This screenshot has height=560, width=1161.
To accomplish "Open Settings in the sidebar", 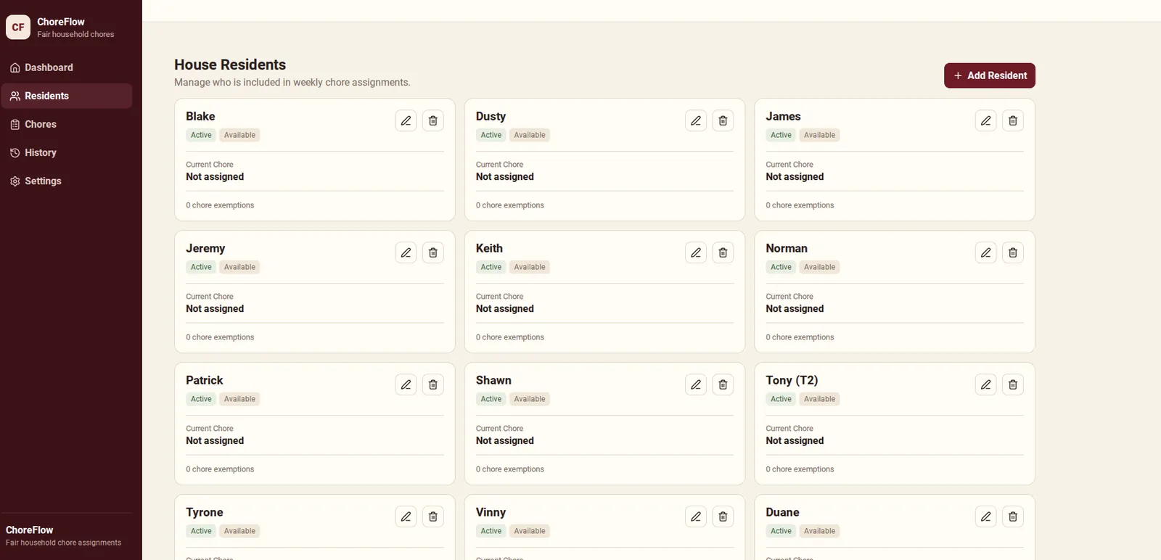I will [67, 181].
